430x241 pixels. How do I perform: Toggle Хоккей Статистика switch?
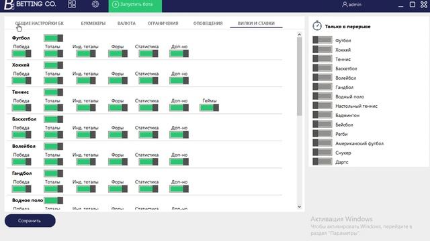click(148, 80)
